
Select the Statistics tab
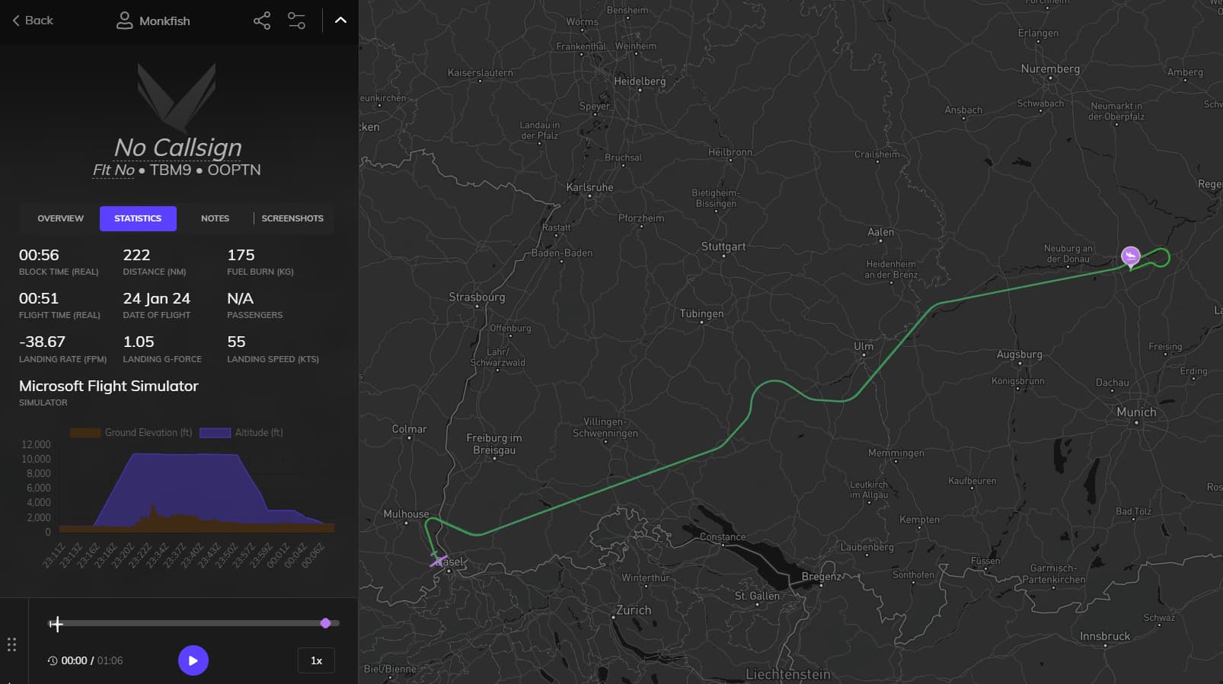pyautogui.click(x=138, y=218)
